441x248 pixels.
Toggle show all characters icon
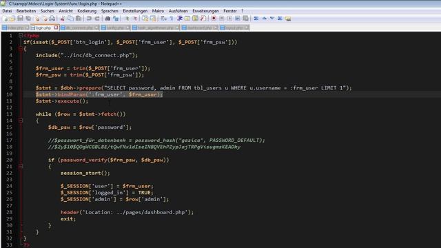172,19
